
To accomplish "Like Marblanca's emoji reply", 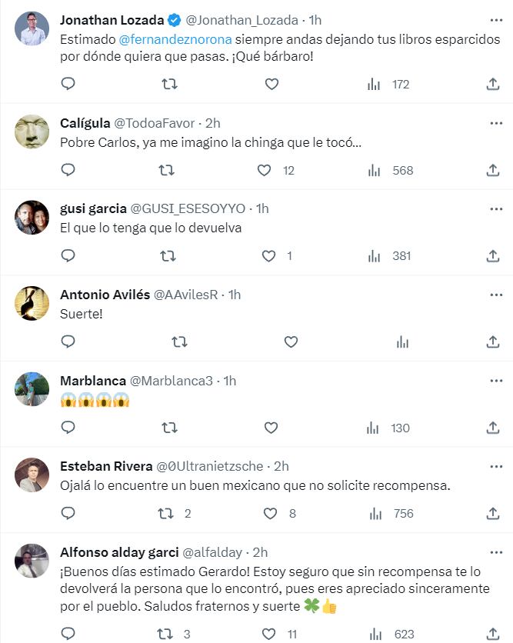I will 271,428.
